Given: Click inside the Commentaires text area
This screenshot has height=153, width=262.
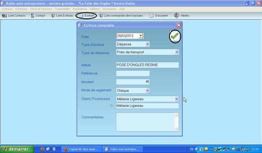Looking at the screenshot, I should point(145,122).
